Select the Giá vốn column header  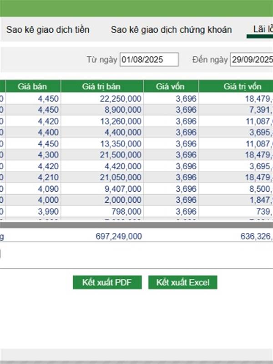171,86
